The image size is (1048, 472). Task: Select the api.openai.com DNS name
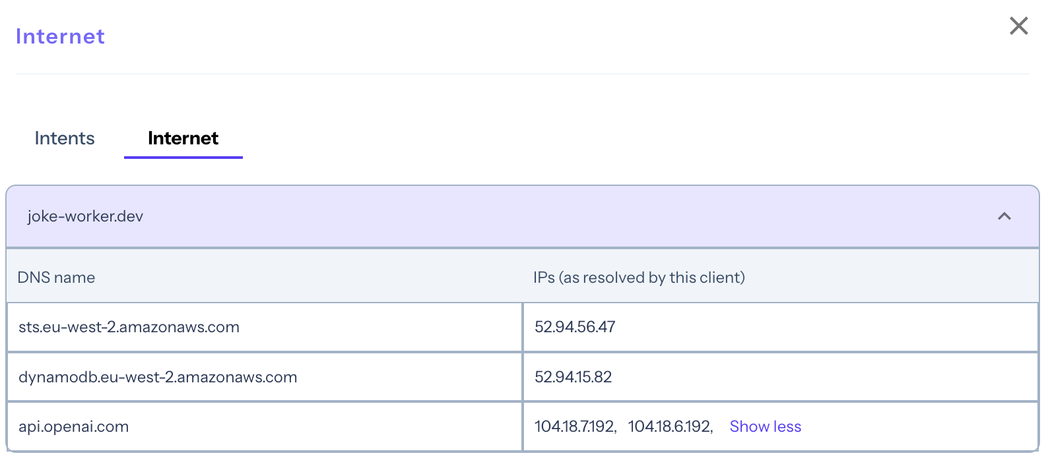(73, 427)
